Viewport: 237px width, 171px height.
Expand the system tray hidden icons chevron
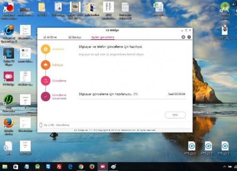pyautogui.click(x=225, y=167)
